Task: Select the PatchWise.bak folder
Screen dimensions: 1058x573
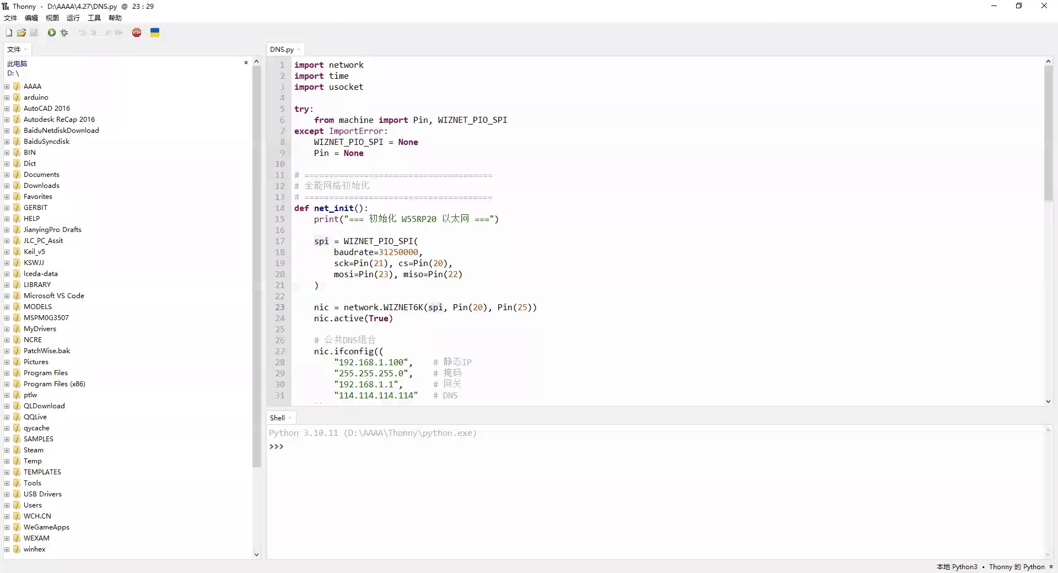Action: click(x=47, y=351)
